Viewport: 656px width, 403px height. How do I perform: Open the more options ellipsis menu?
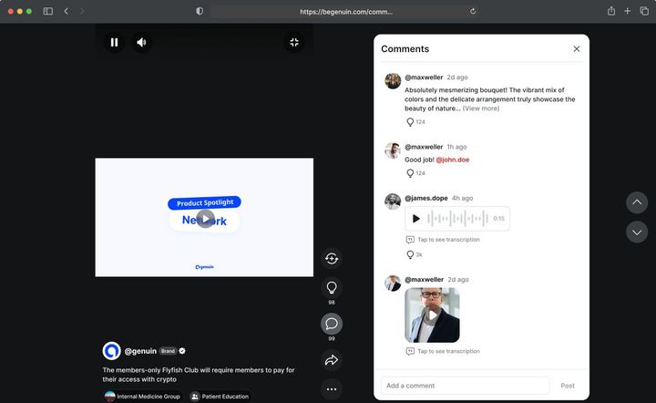[x=332, y=389]
